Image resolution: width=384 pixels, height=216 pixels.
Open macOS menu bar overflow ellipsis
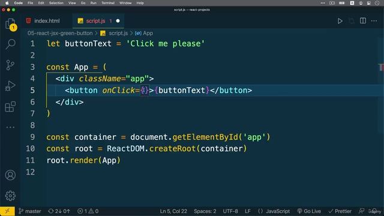[x=323, y=3]
